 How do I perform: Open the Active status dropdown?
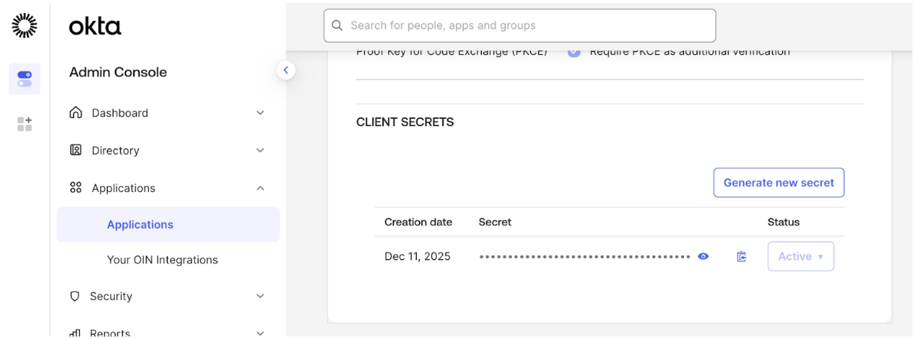(800, 256)
